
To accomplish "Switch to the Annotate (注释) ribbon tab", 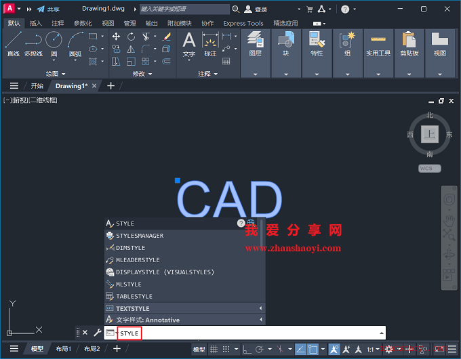I will click(x=58, y=23).
